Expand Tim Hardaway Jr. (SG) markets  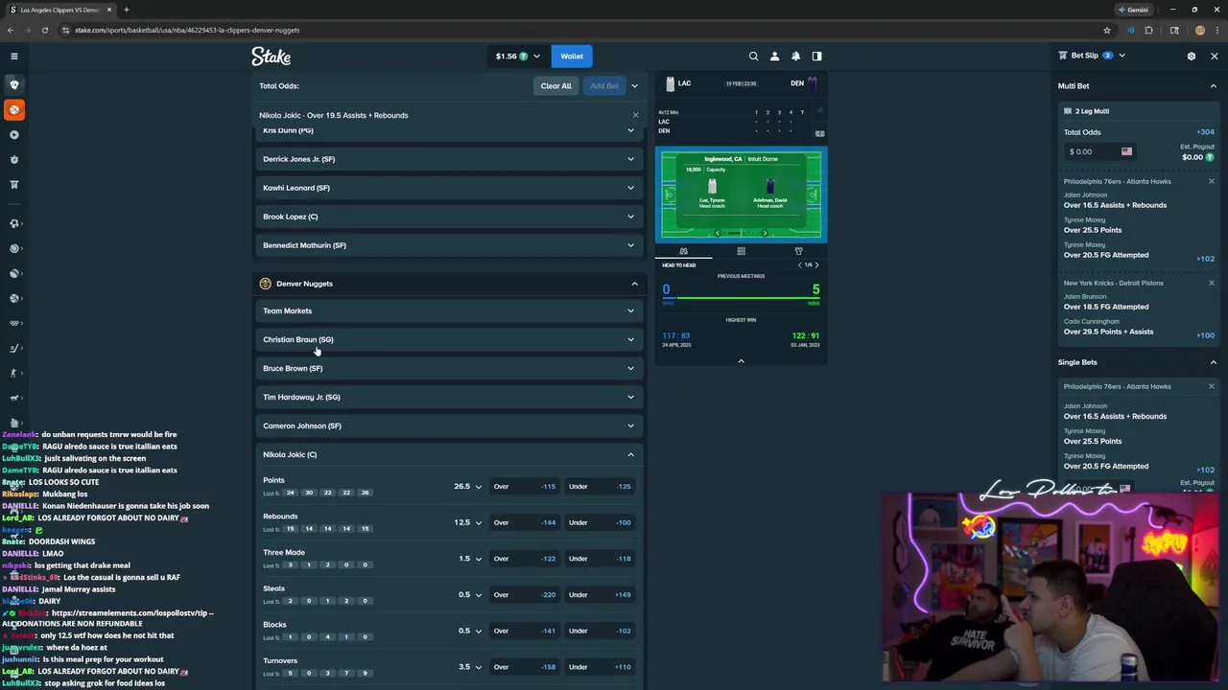click(x=449, y=397)
